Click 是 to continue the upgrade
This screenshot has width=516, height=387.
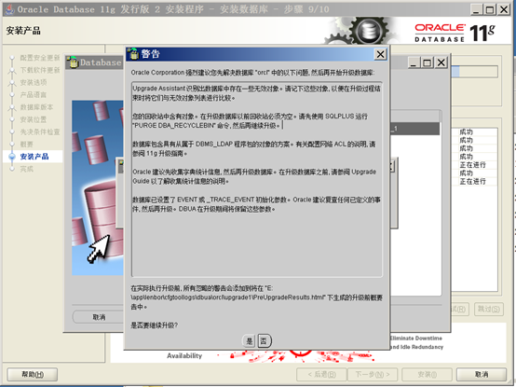pos(249,341)
